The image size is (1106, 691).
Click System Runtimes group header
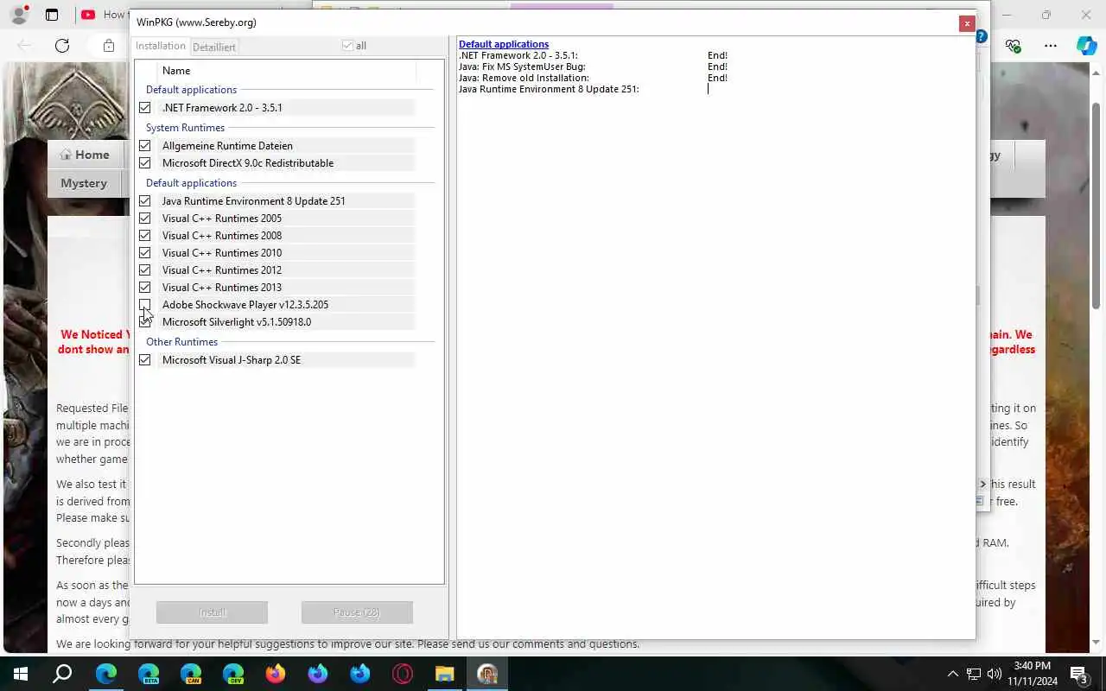point(185,128)
